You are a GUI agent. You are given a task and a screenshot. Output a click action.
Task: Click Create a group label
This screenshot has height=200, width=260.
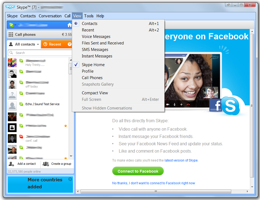[61, 164]
